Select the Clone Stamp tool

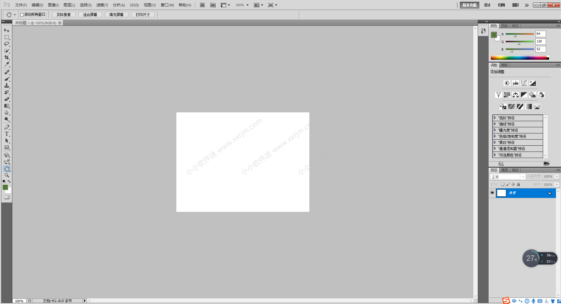(7, 85)
